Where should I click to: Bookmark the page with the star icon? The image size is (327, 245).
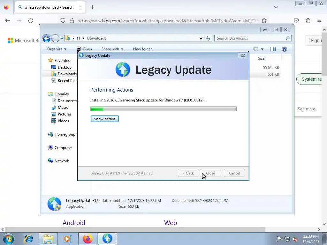click(x=264, y=20)
